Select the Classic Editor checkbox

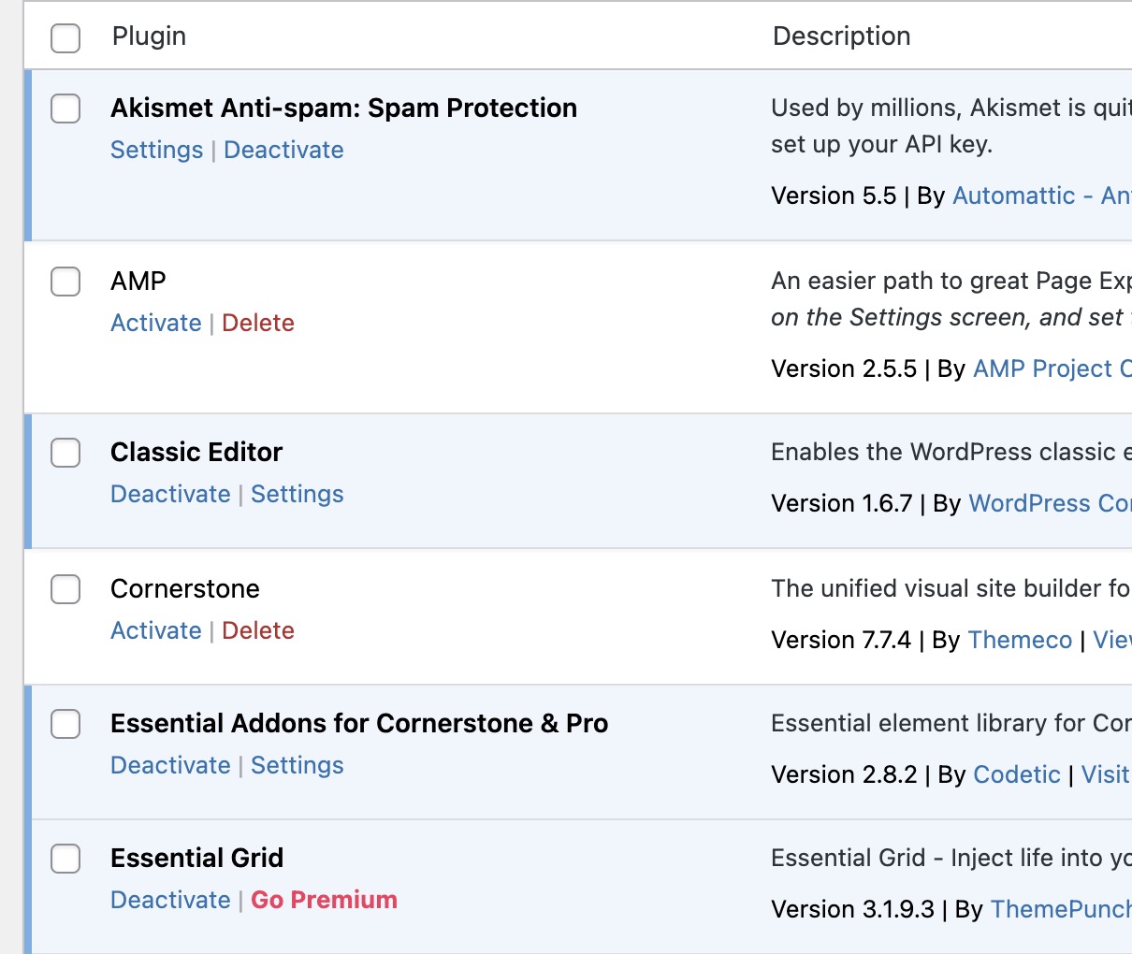coord(65,453)
